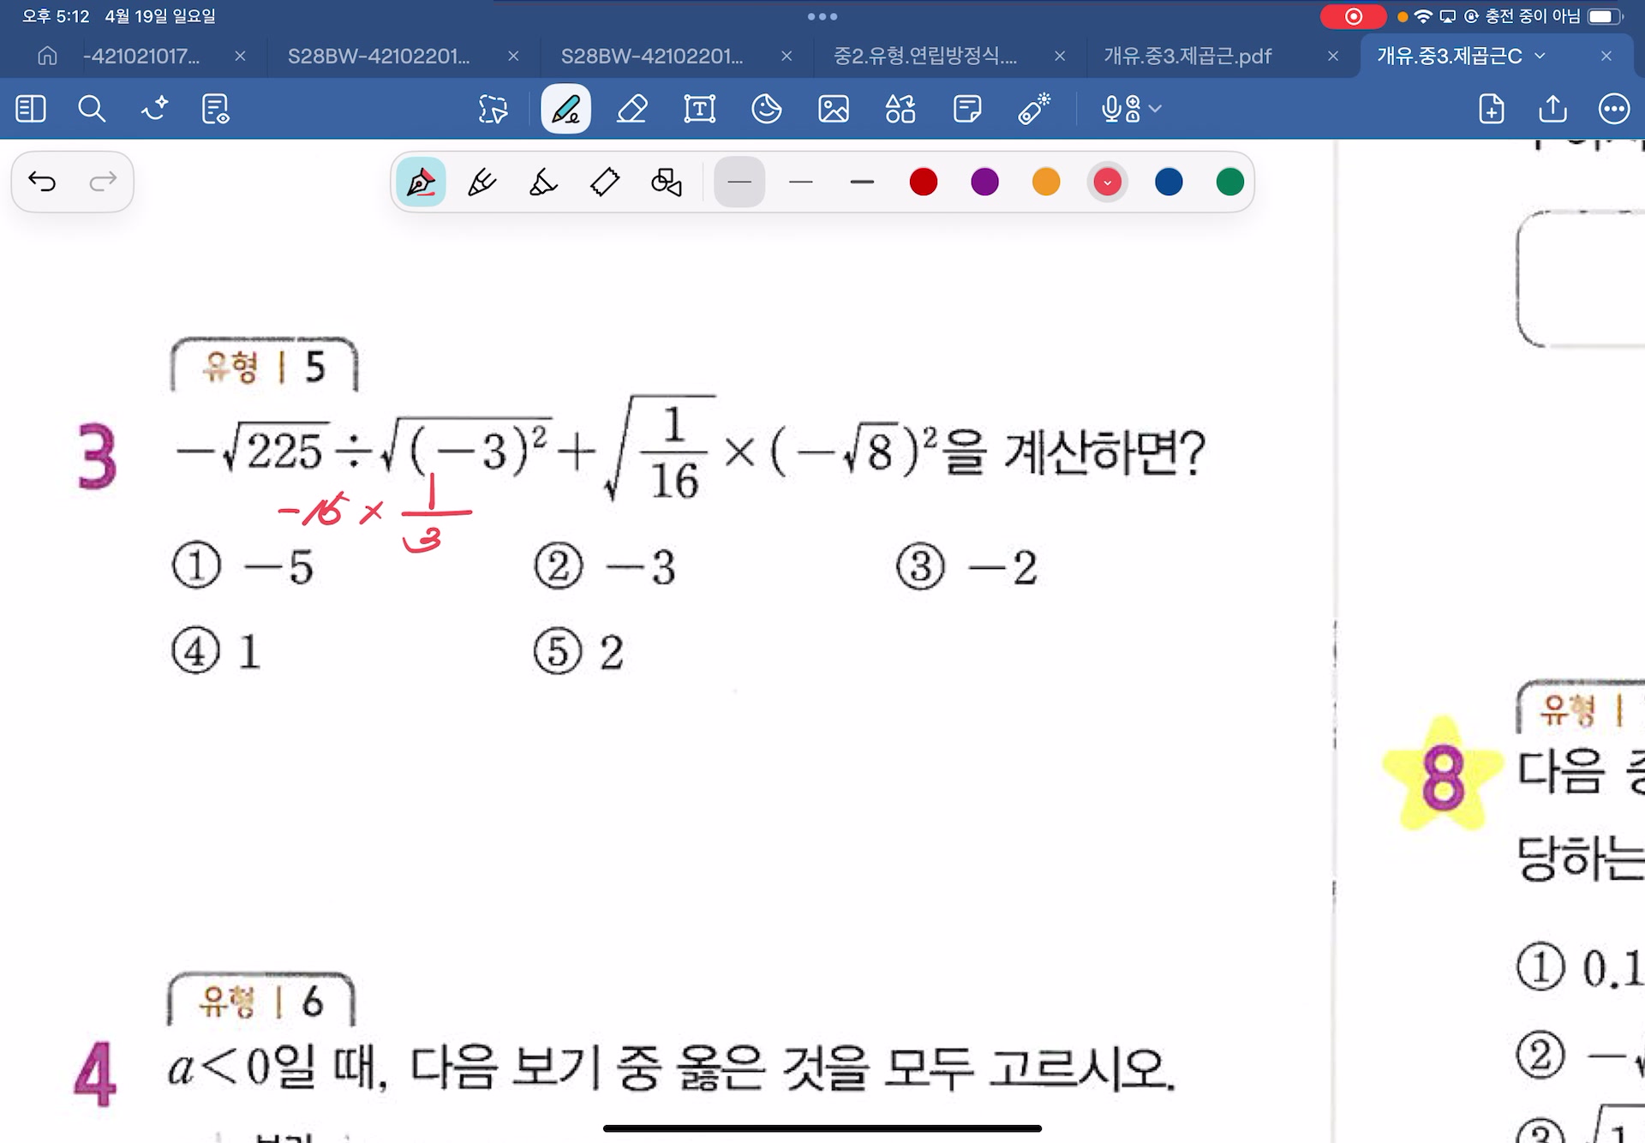Open the share export icon
1645x1143 pixels.
[1552, 109]
